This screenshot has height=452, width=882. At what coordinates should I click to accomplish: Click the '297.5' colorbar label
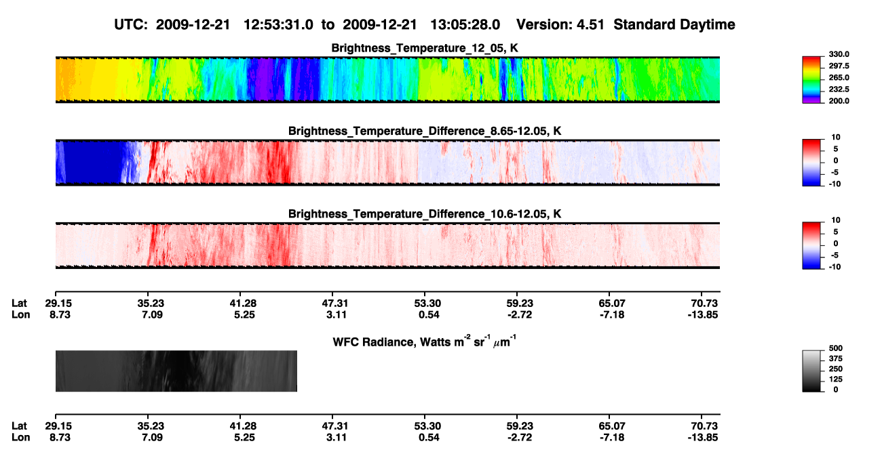coord(840,66)
